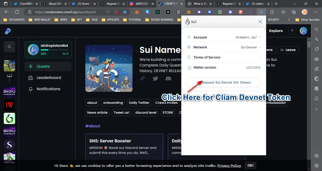The height and width of the screenshot is (171, 322).
Task: Select the Tweet us! tag
Action: pyautogui.click(x=122, y=113)
